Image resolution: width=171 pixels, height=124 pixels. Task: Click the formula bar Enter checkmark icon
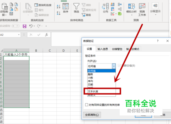pos(39,35)
